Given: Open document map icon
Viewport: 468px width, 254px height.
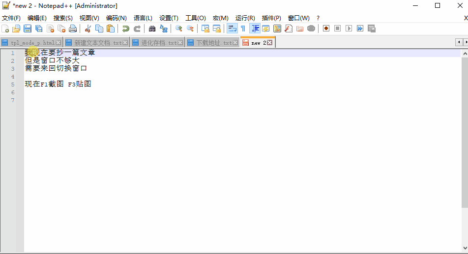Looking at the screenshot, I should (277, 28).
